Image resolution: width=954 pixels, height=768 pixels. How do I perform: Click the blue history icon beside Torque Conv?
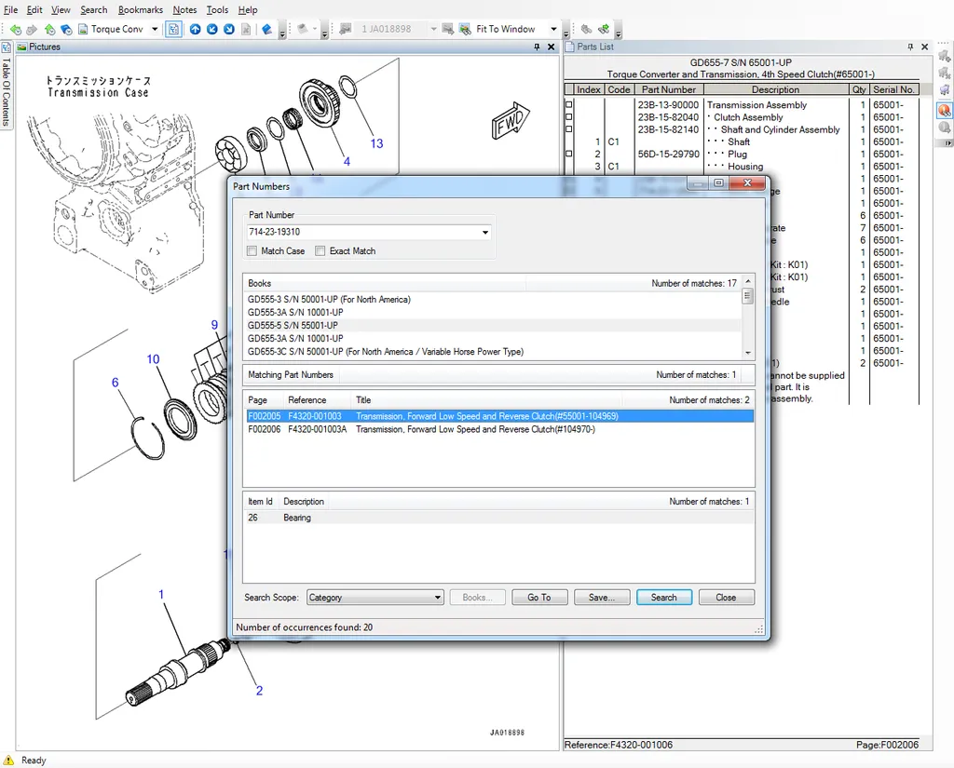click(66, 29)
